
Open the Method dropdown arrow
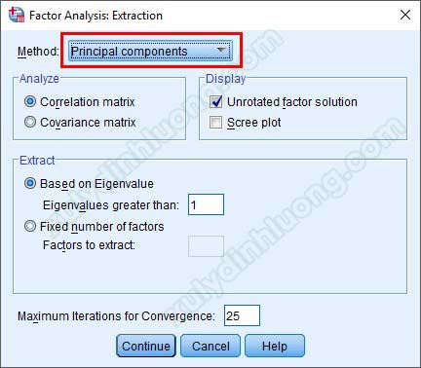point(221,51)
